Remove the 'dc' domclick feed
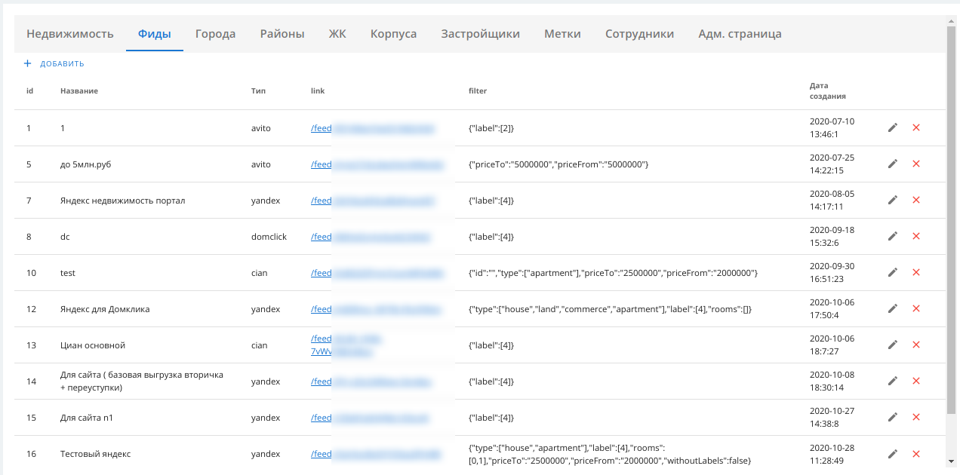 point(916,237)
